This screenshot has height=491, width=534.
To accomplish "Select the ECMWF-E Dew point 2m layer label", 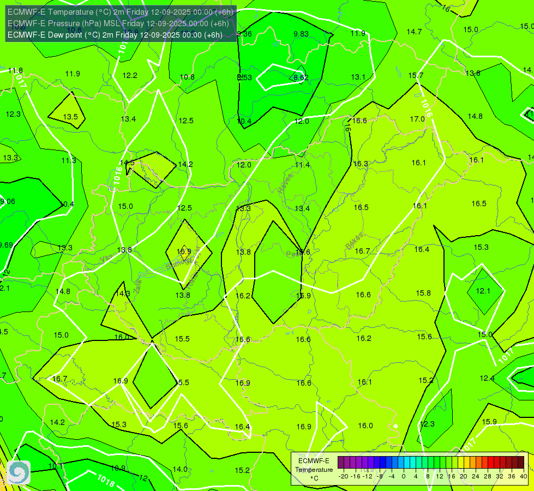I will 115,35.
